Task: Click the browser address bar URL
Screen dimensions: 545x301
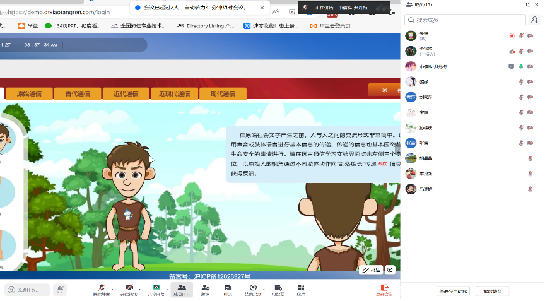Action: click(59, 12)
